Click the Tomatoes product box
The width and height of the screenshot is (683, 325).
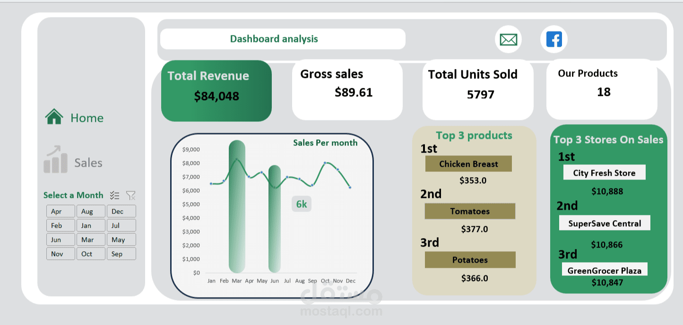coord(470,211)
